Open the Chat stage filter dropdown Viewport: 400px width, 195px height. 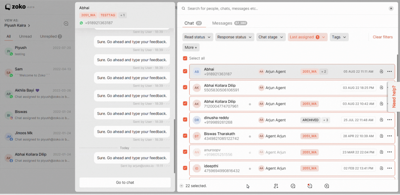coord(271,37)
